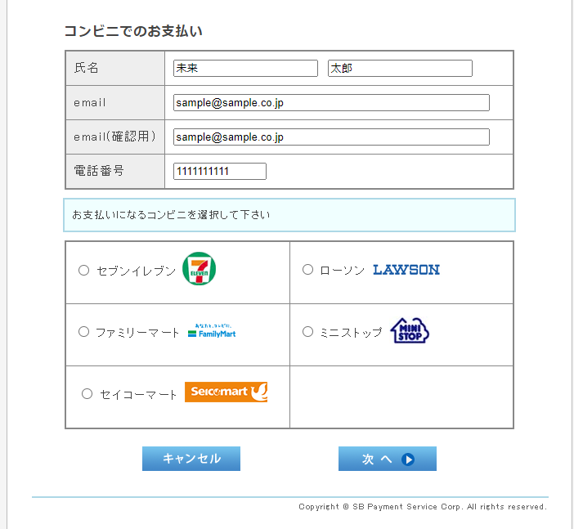Click the arrow icon on 次へ button
This screenshot has width=574, height=529.
pyautogui.click(x=409, y=460)
